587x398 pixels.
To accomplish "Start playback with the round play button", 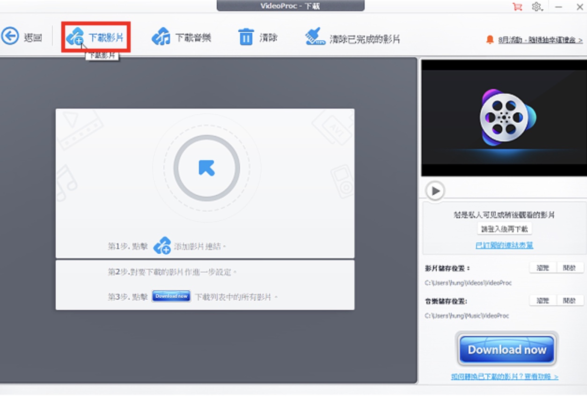I will [x=435, y=191].
